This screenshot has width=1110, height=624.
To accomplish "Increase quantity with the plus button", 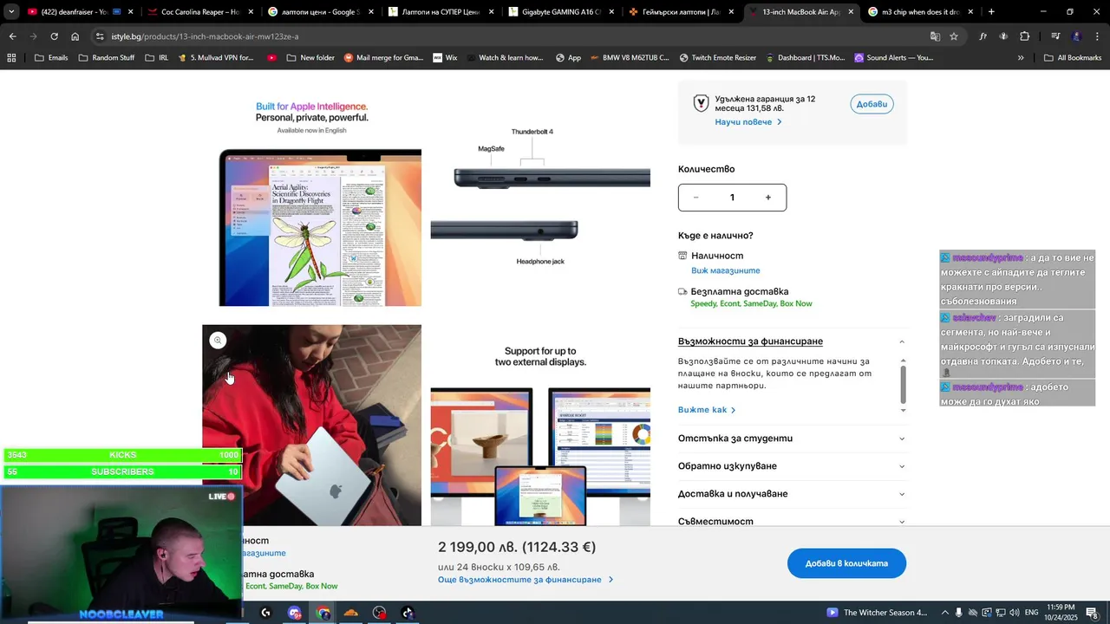I will 767,198.
